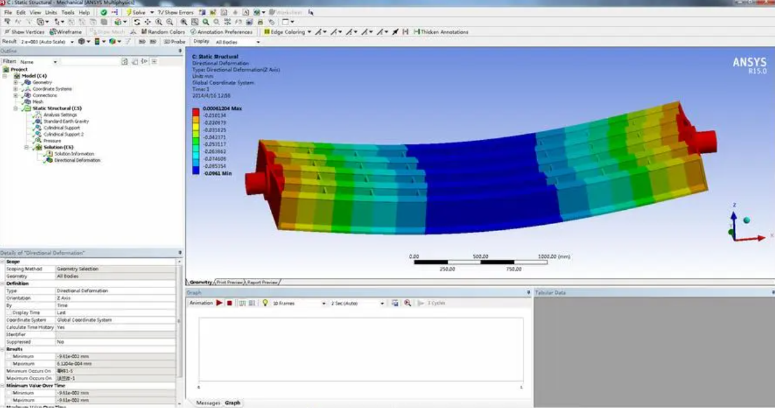Image resolution: width=775 pixels, height=408 pixels.
Task: Switch to Print Preview tab
Action: click(x=229, y=282)
